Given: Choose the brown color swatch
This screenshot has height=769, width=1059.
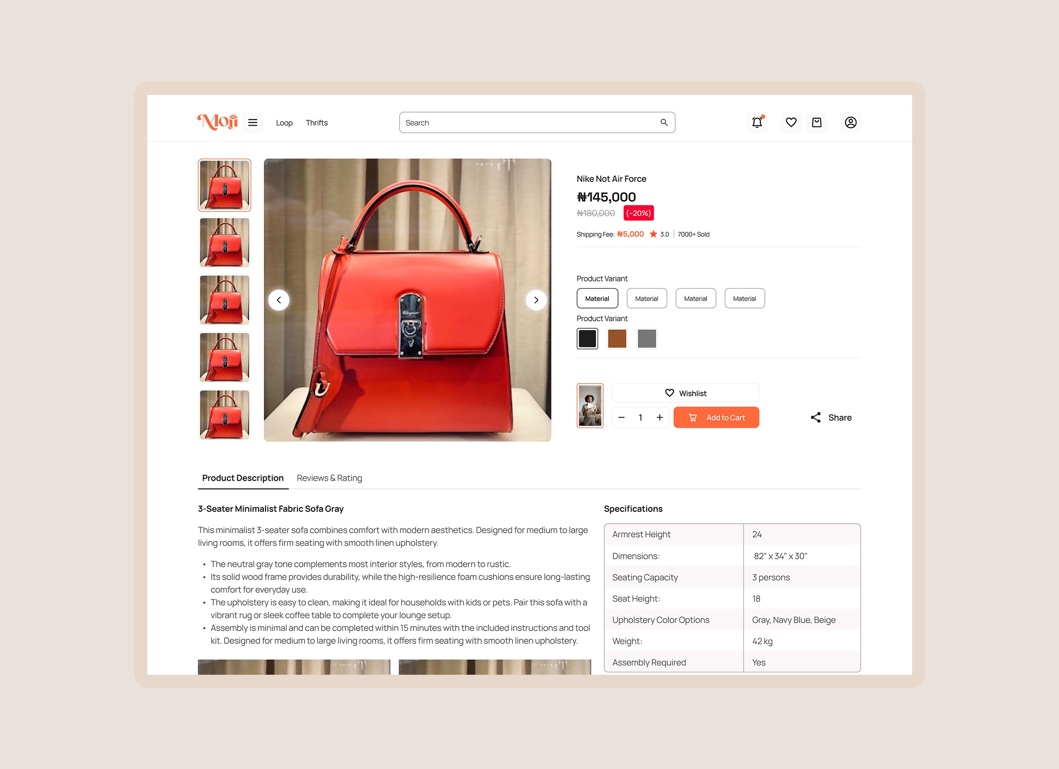Looking at the screenshot, I should pos(617,339).
